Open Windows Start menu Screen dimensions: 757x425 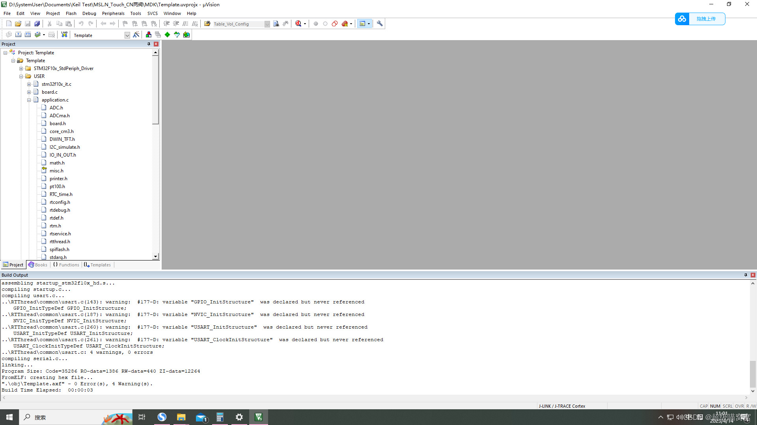coord(9,417)
